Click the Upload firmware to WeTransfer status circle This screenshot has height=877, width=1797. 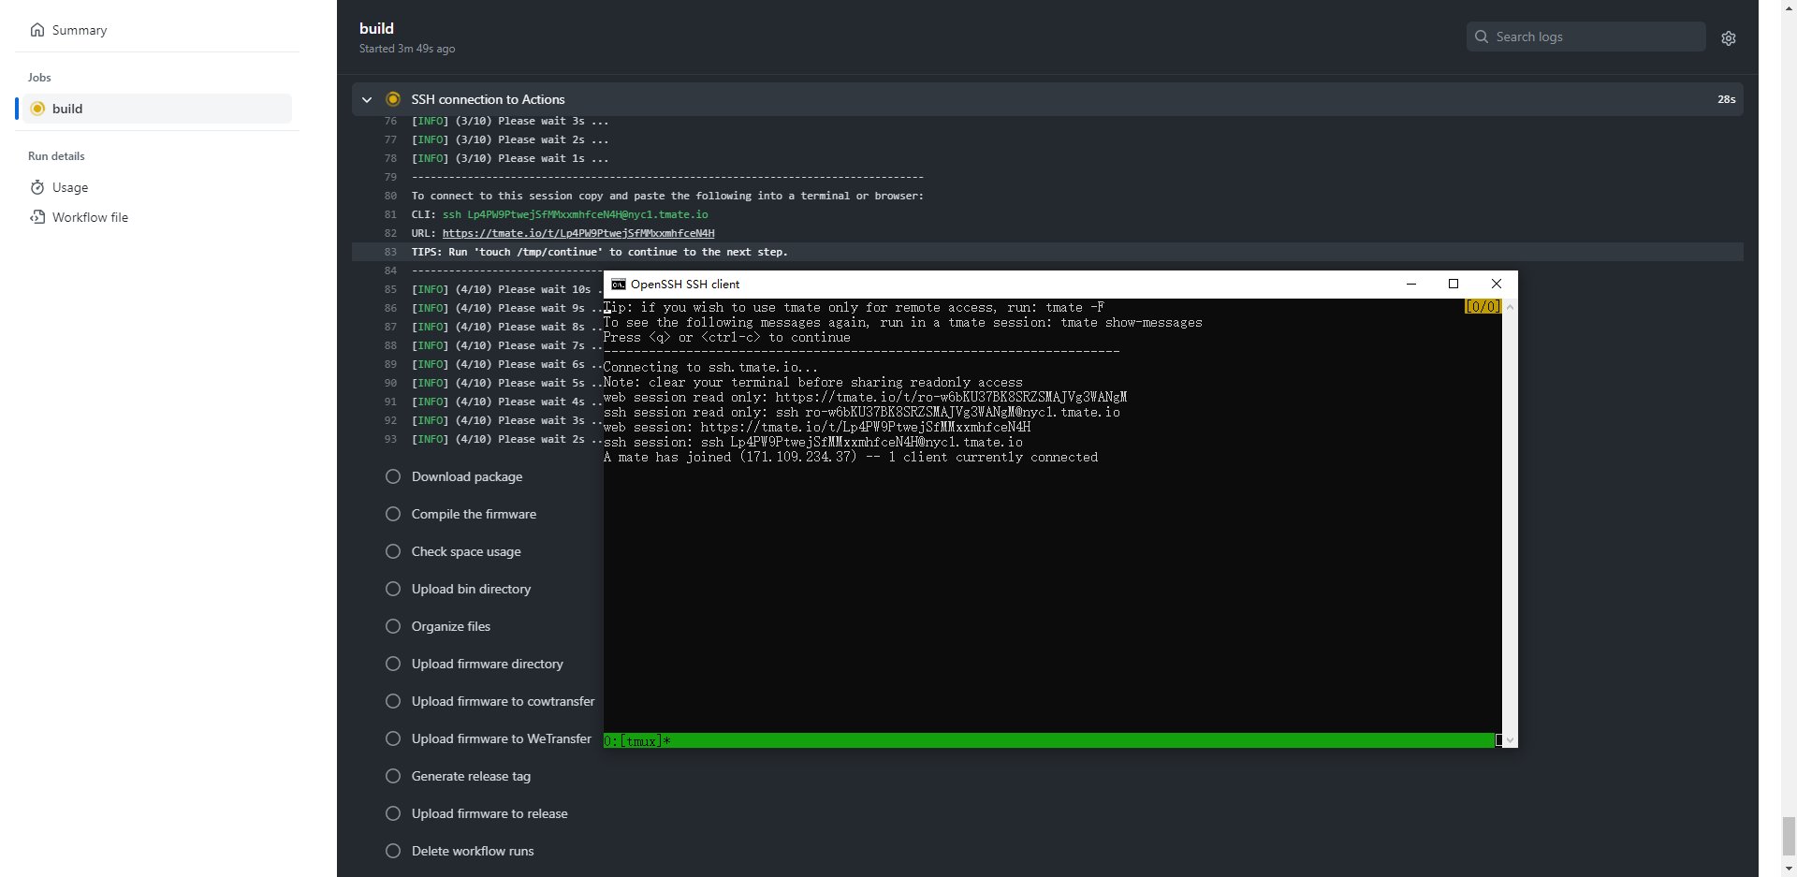393,738
